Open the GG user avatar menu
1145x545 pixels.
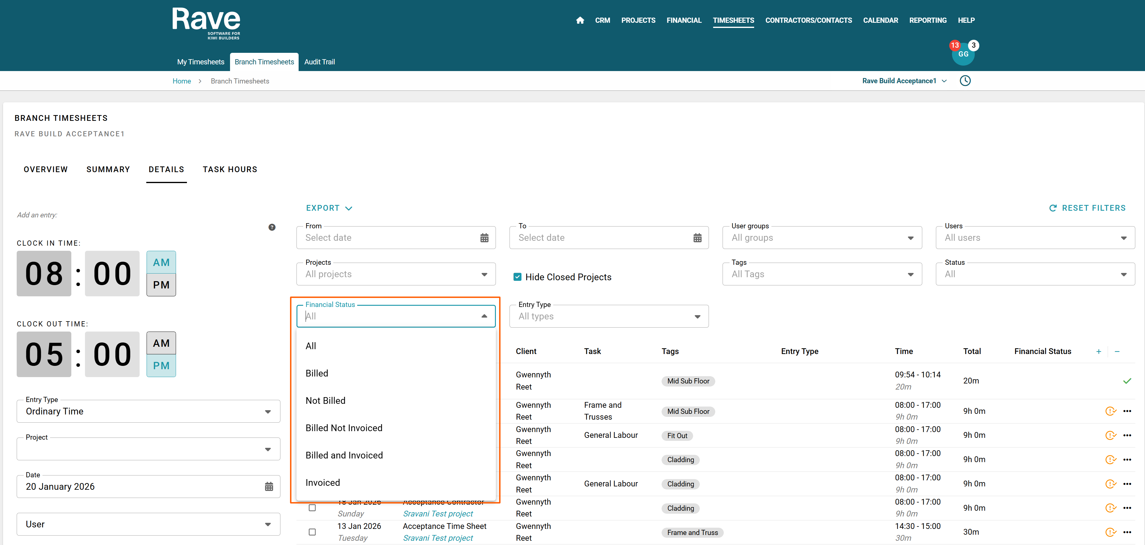(963, 54)
